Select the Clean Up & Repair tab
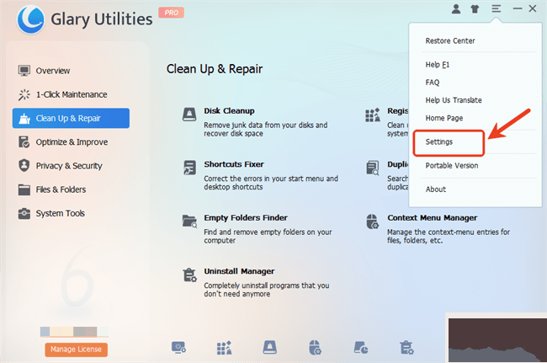The image size is (547, 363). [71, 118]
